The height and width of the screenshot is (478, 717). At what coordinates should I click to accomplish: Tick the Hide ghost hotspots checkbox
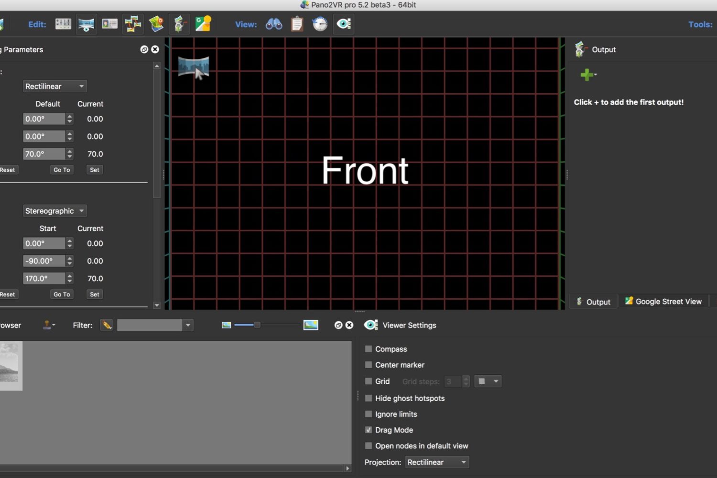369,398
